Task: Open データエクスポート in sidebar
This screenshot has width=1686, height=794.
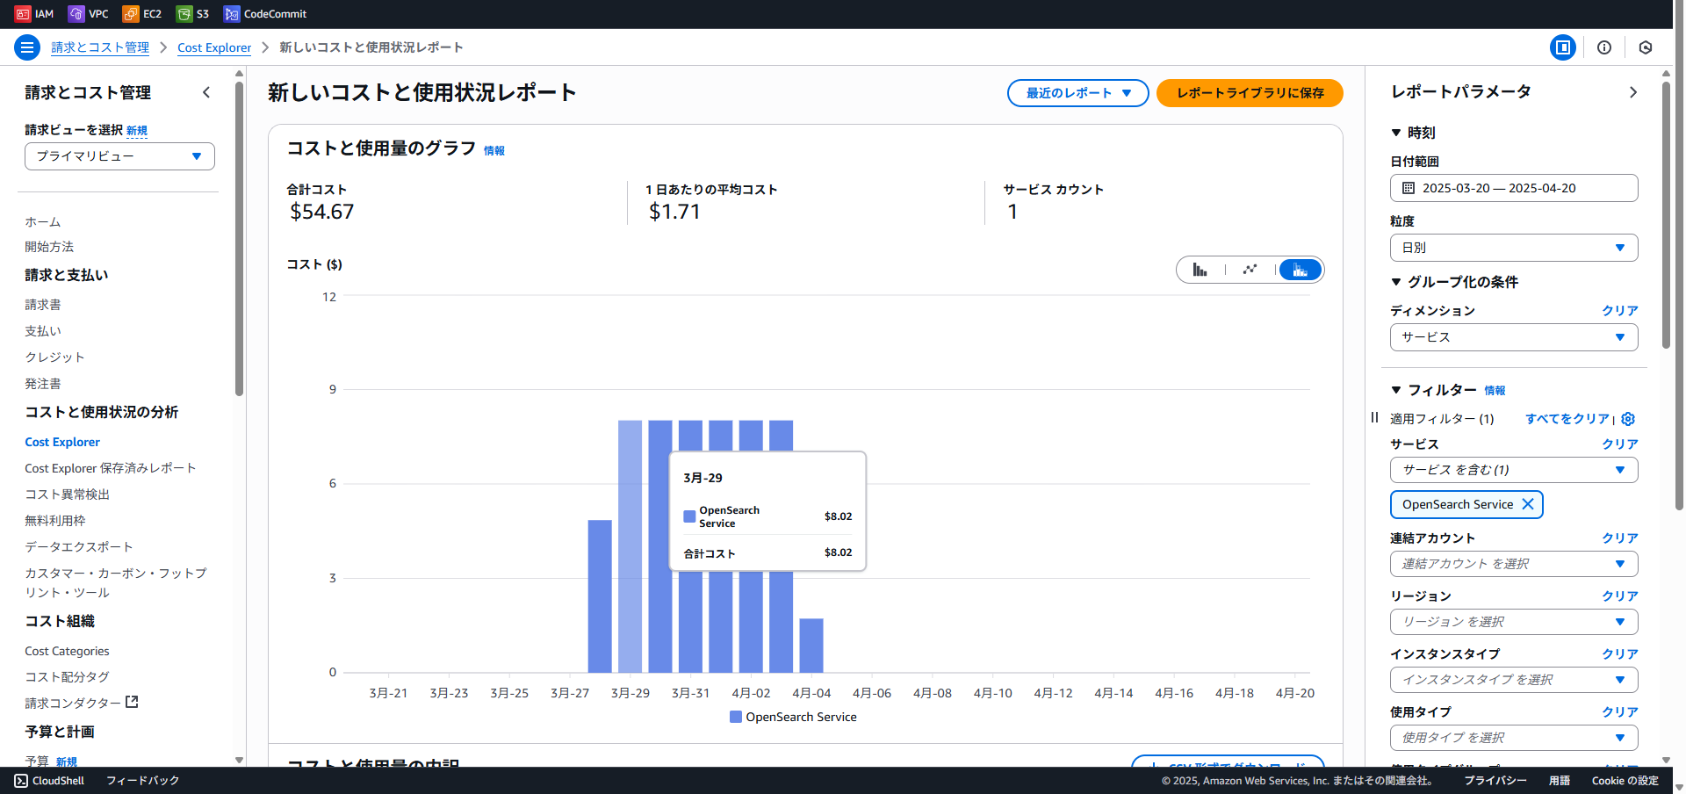Action: (x=79, y=547)
